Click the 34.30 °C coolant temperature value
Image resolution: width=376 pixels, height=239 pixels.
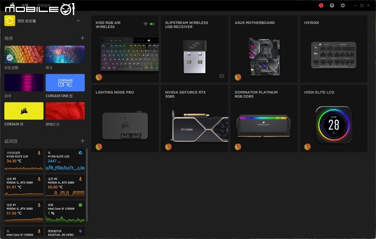coord(14,161)
